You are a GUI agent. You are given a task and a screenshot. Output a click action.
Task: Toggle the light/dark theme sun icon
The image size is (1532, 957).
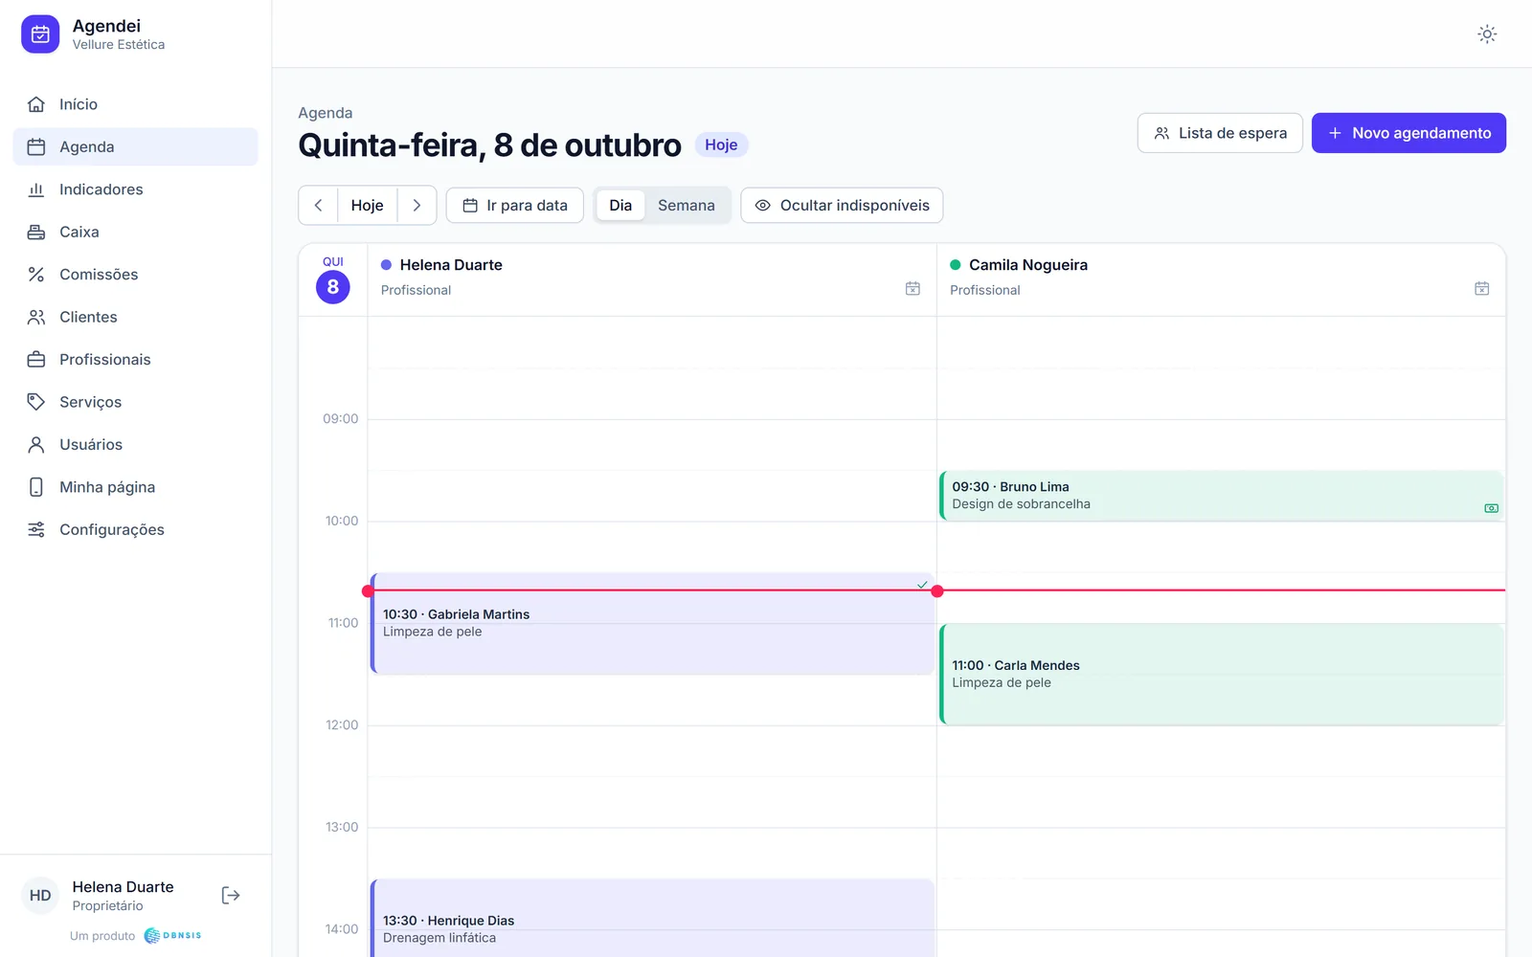[x=1486, y=34]
